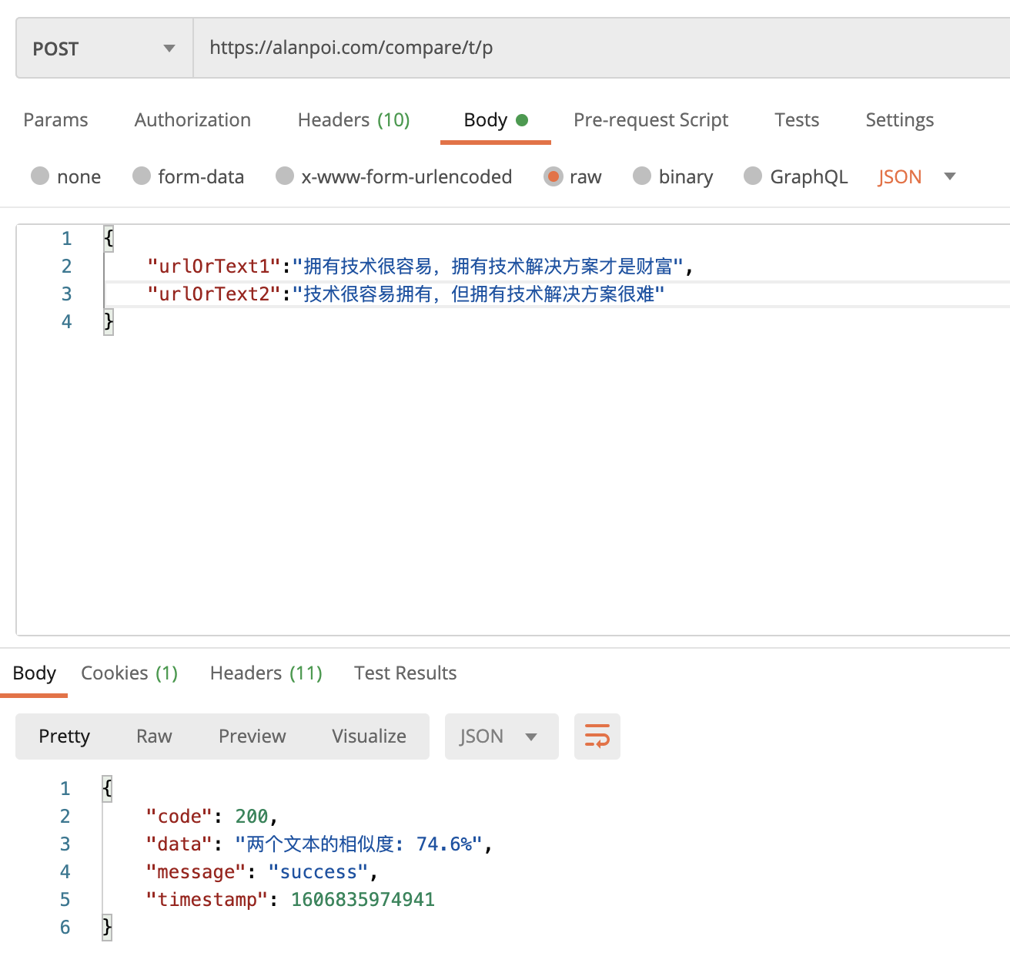Click the timestamp value 1606835974941
Screen dimensions: 1010x963
363,900
